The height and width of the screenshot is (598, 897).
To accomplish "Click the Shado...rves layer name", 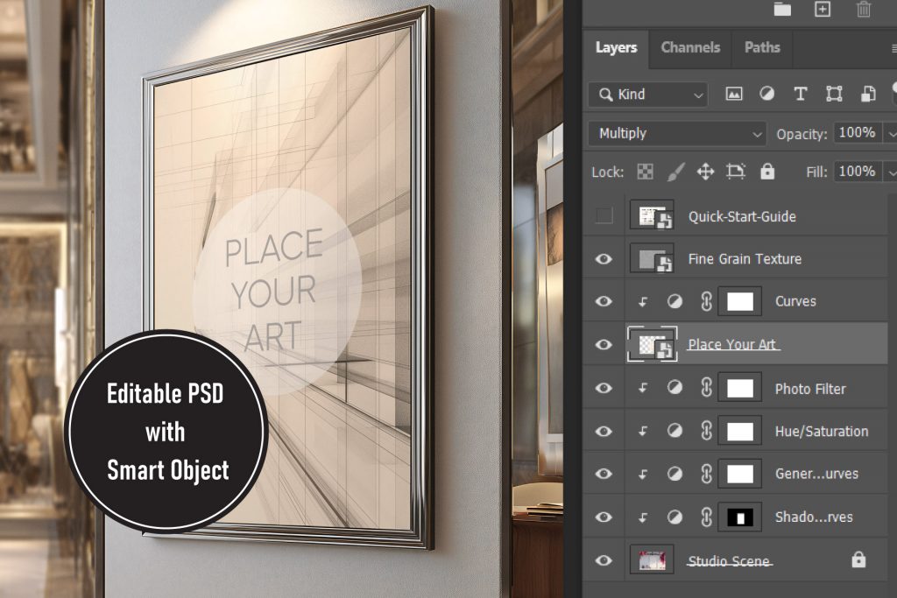I will tap(814, 517).
